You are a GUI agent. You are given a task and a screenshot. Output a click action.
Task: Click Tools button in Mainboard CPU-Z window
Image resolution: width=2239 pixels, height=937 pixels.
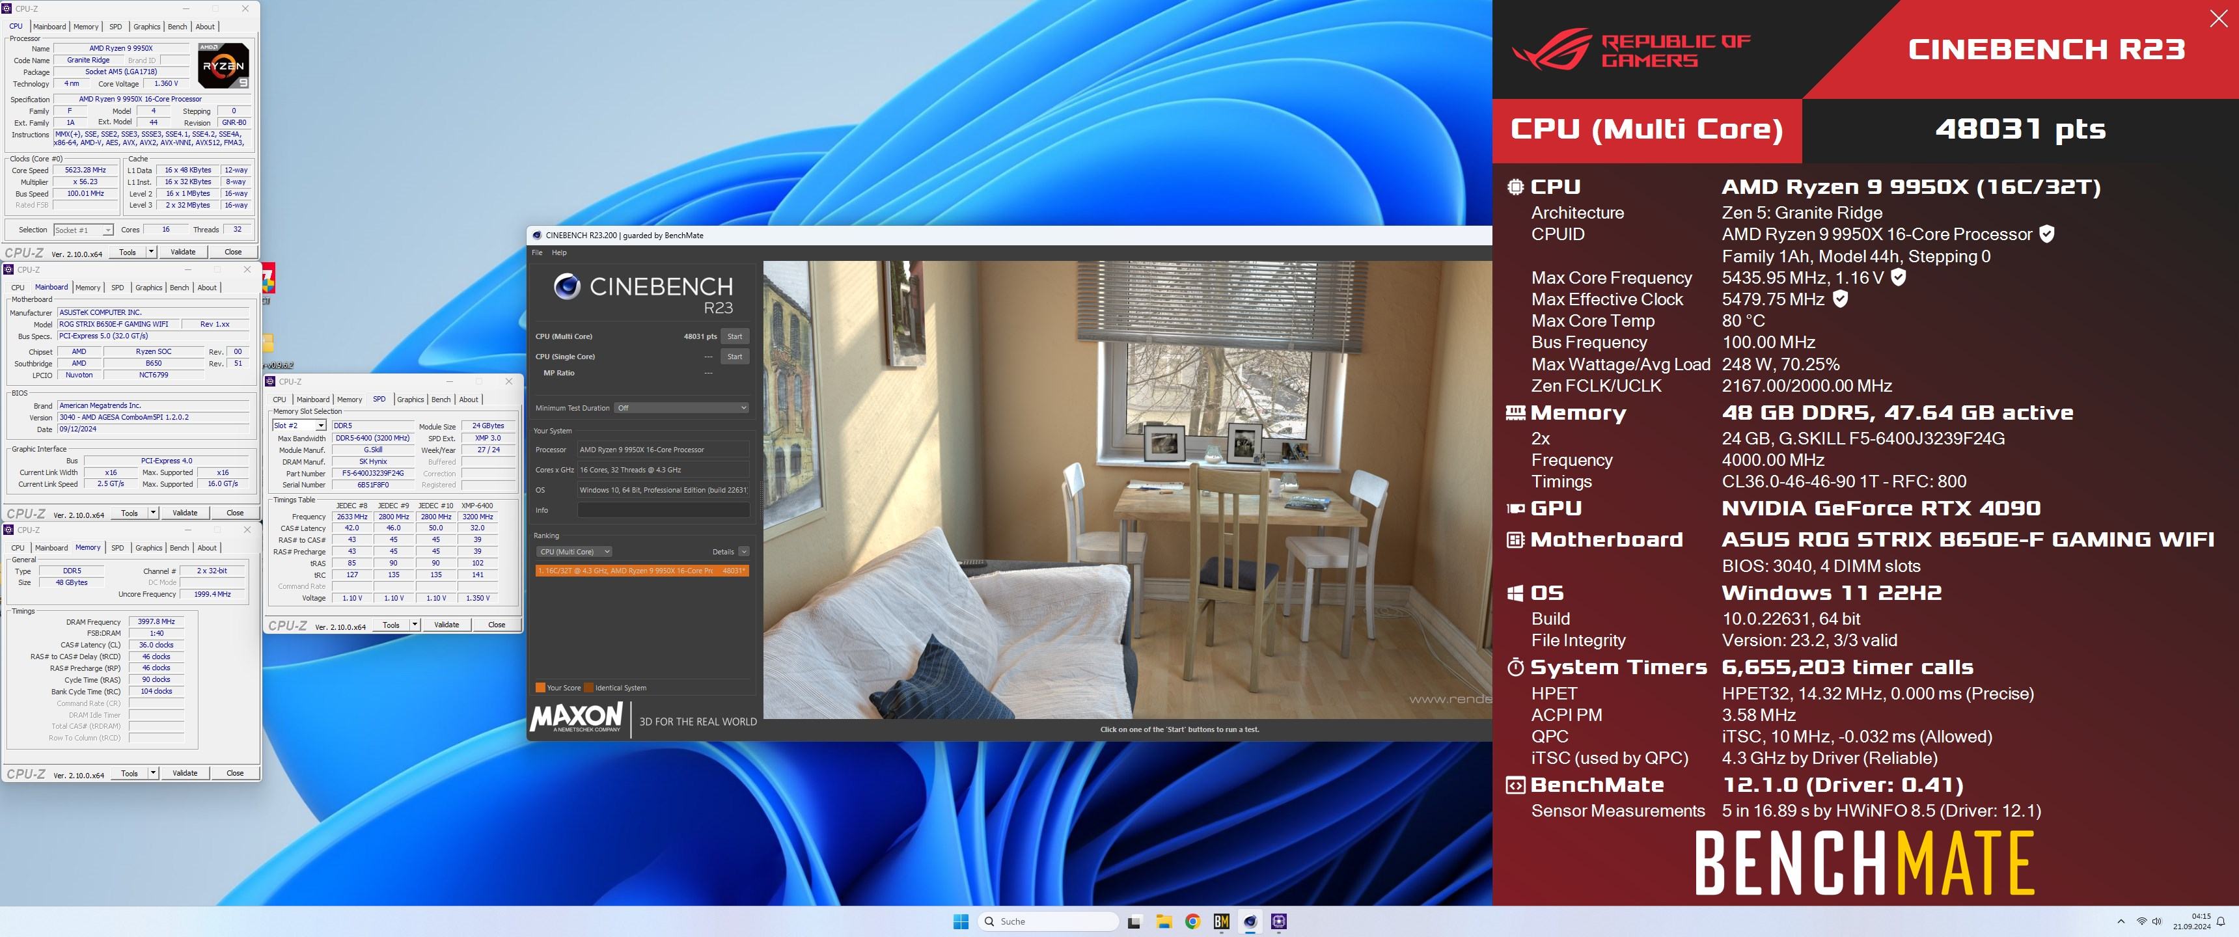130,513
